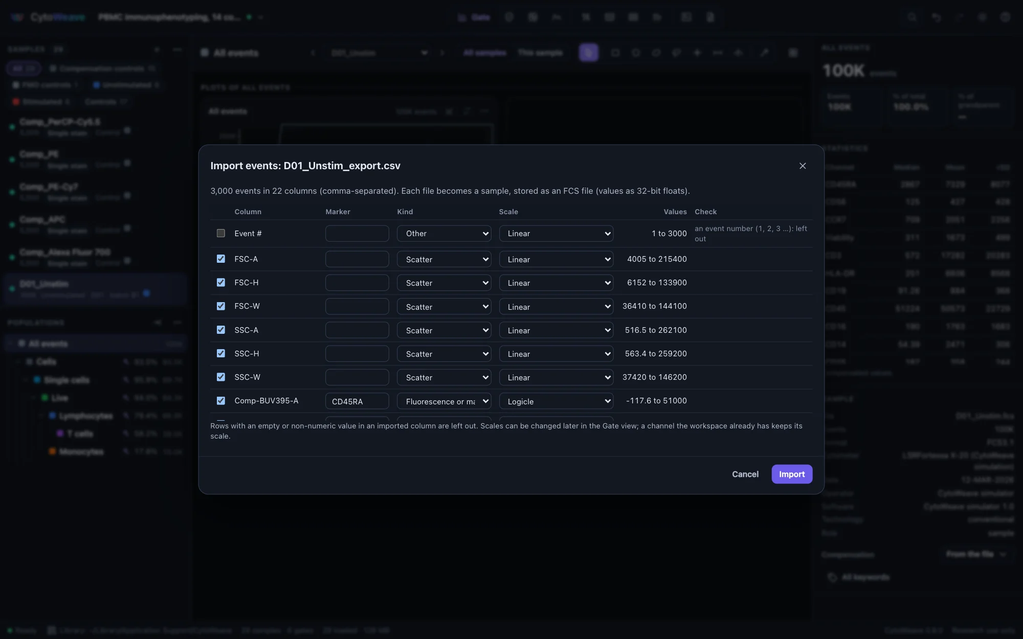Click the 'Scale' table header
Viewport: 1023px width, 639px height.
[x=508, y=212]
